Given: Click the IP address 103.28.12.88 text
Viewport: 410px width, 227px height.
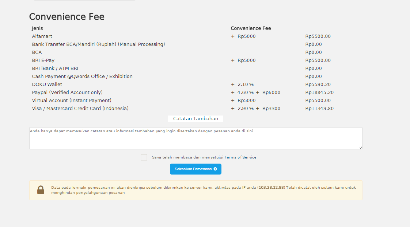Looking at the screenshot, I should [271, 188].
